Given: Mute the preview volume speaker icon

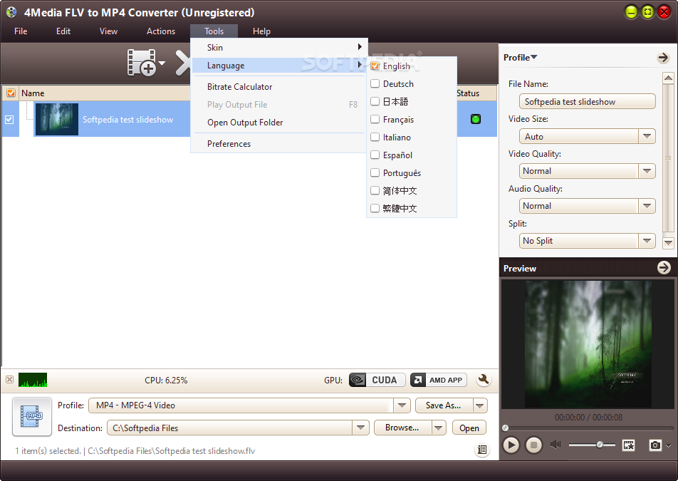Looking at the screenshot, I should click(x=556, y=445).
